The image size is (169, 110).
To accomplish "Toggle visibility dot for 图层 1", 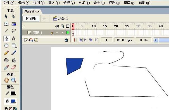I will [57, 33].
